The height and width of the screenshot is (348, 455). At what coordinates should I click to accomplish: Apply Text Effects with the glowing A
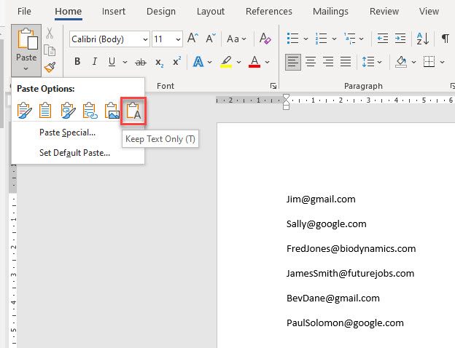tap(198, 62)
